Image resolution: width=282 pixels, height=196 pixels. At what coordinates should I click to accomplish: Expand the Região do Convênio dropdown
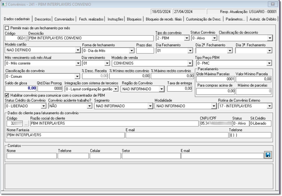point(162,89)
